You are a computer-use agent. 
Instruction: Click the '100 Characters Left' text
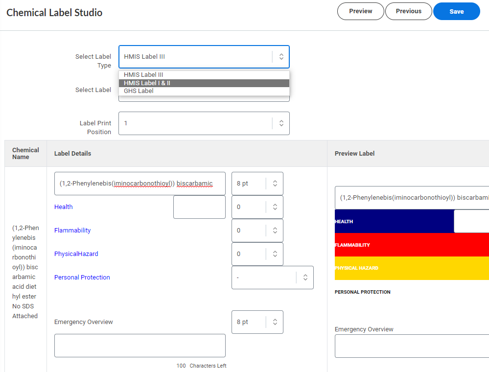pyautogui.click(x=202, y=366)
